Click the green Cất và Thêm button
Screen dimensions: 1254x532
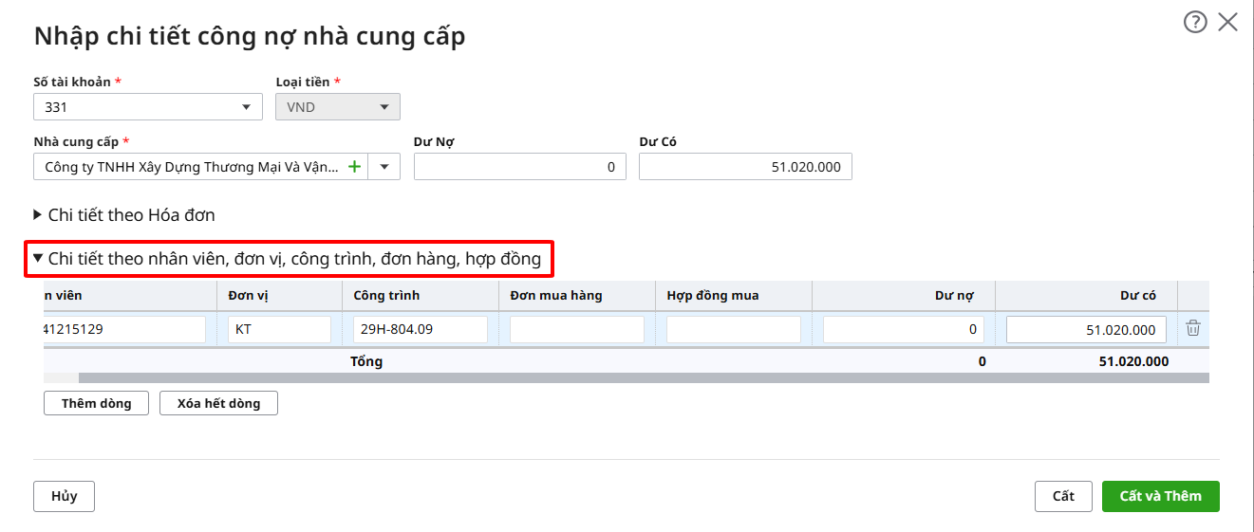click(x=1160, y=496)
